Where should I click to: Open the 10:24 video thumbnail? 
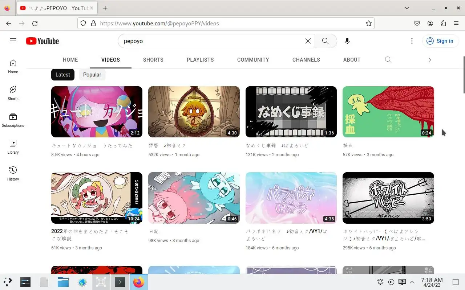[97, 198]
